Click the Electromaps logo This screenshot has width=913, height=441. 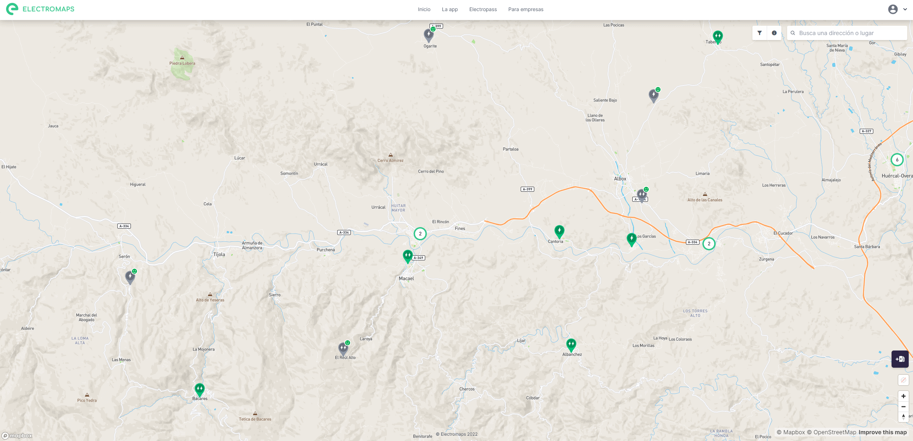pyautogui.click(x=40, y=9)
